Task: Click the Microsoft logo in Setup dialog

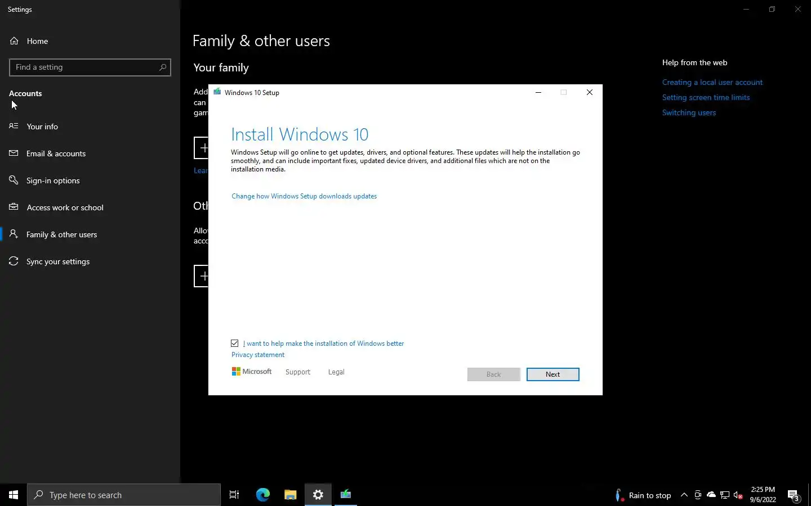Action: 252,372
